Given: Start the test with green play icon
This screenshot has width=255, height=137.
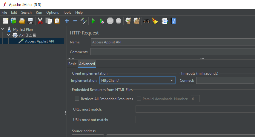Looking at the screenshot, I should [93, 21].
